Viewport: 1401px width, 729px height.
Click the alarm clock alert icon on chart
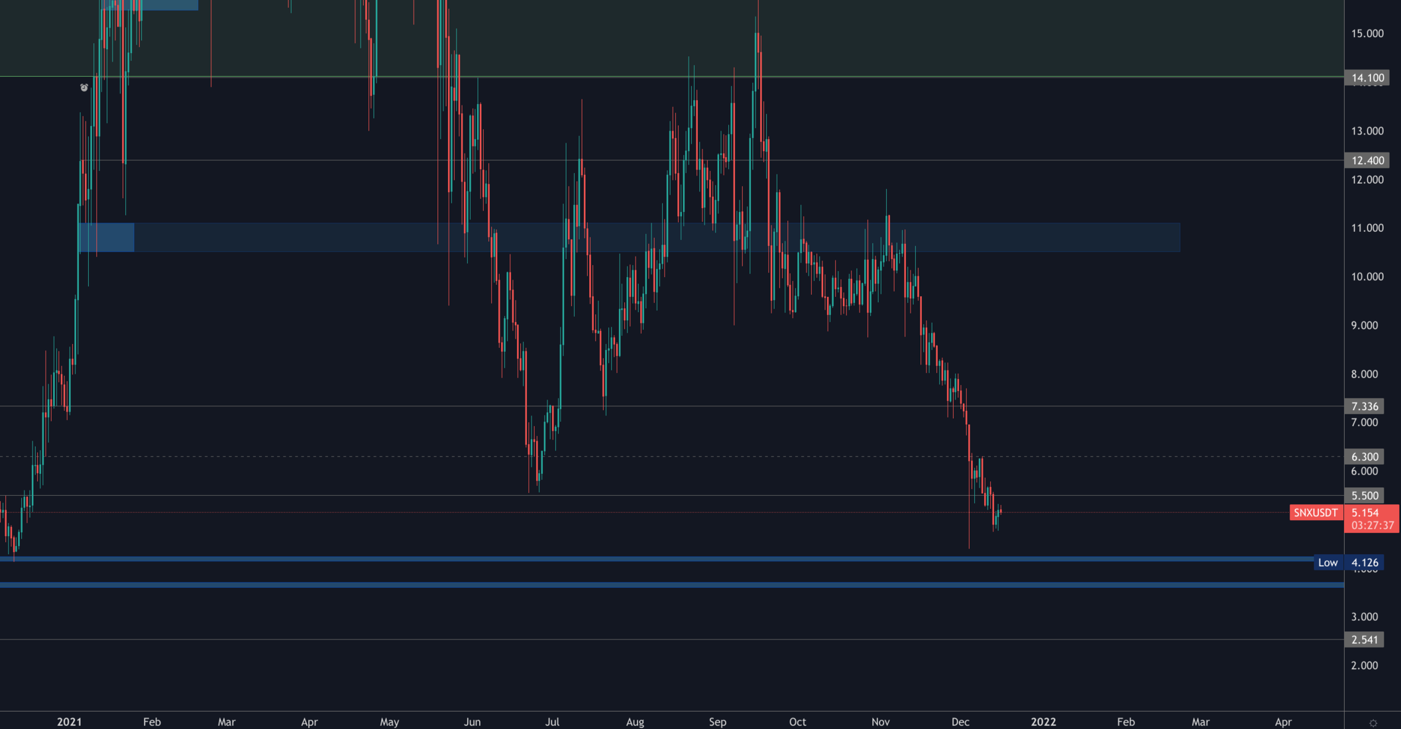tap(84, 87)
